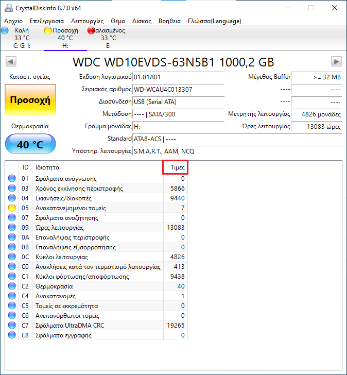Click status icon of row C4 Ανακατανομές
Screen dimensions: 347x375
tap(12, 296)
